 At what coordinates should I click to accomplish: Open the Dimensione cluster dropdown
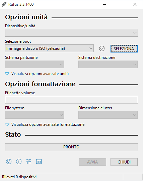[x=108, y=115]
